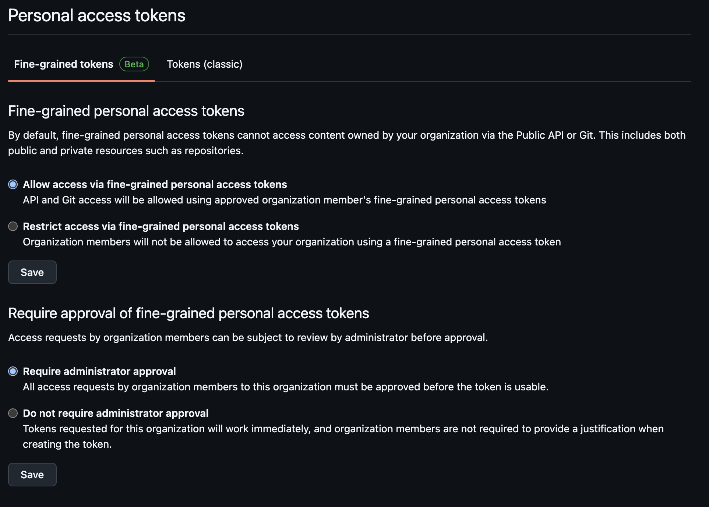
Task: Select Restrict access via fine-grained personal access tokens
Action: click(161, 226)
